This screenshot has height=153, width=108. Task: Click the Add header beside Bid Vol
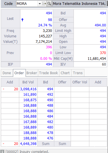point(10,82)
